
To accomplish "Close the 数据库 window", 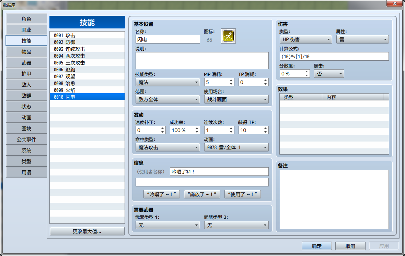I will tap(394, 3).
